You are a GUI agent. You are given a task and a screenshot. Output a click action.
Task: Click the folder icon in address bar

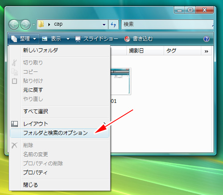click(x=41, y=24)
